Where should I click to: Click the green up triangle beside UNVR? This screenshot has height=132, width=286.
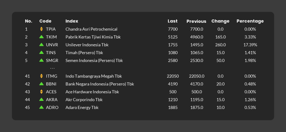click(x=41, y=44)
